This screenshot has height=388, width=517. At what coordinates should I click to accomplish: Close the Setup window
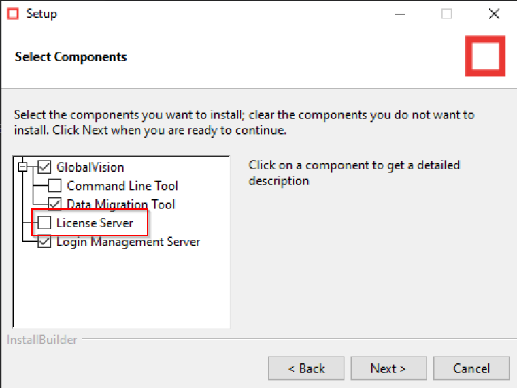click(495, 14)
